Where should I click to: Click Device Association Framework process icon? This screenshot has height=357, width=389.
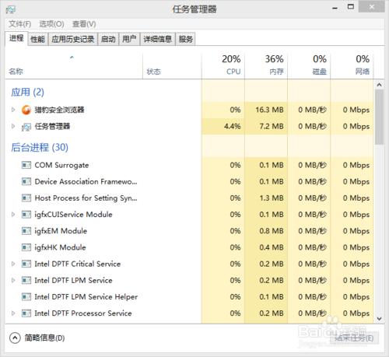(x=26, y=182)
